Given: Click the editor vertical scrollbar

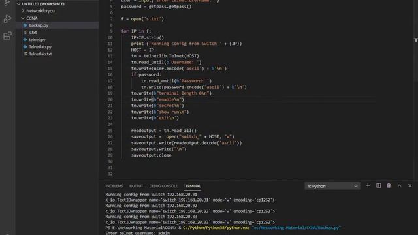Looking at the screenshot, I should pyautogui.click(x=416, y=89).
